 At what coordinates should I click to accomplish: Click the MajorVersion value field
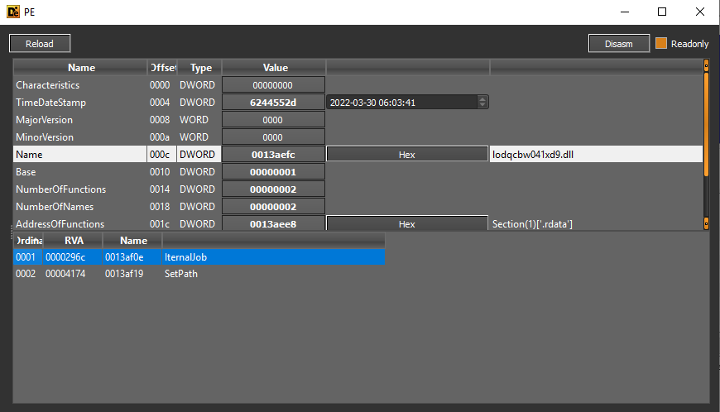[x=273, y=120]
